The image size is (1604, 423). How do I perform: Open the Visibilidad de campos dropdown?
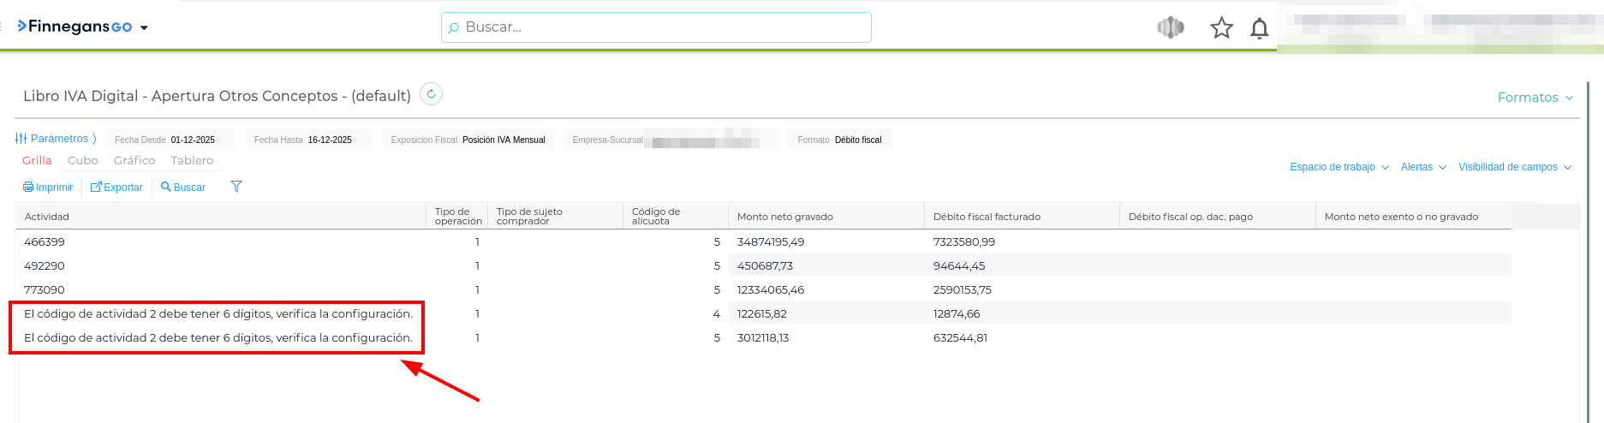(1514, 167)
